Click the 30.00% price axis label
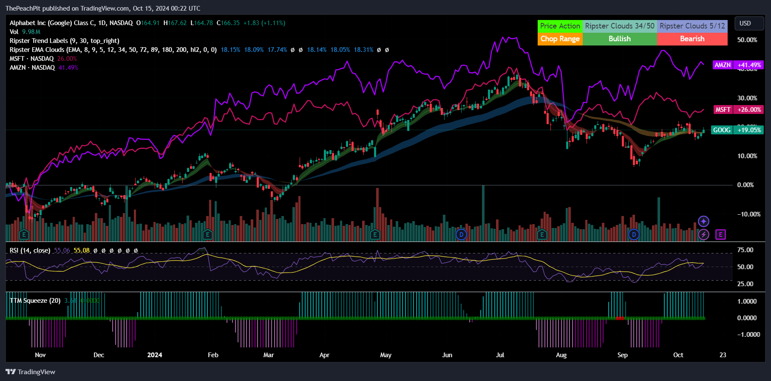Viewport: 771px width, 381px height. pyautogui.click(x=747, y=98)
